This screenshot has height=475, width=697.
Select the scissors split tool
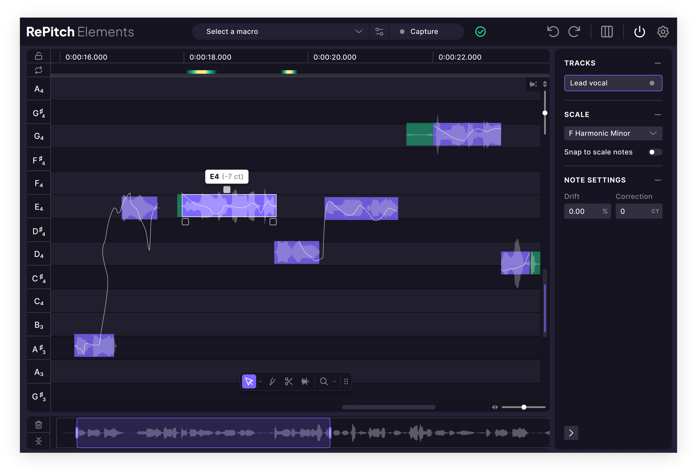[x=288, y=382]
